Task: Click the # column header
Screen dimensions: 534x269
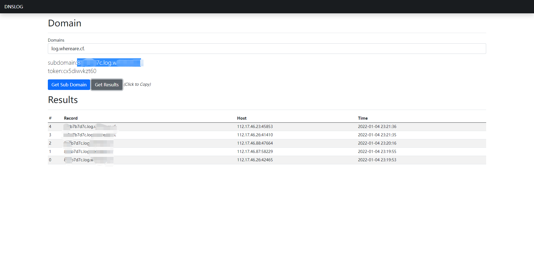Action: tap(50, 118)
